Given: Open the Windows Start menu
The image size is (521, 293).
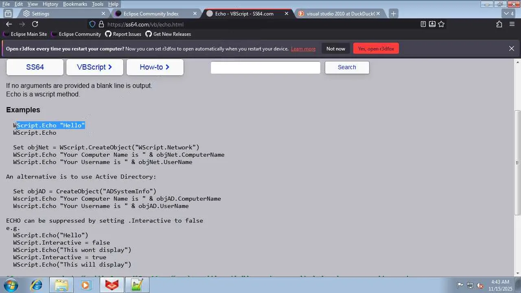Looking at the screenshot, I should click(x=11, y=285).
